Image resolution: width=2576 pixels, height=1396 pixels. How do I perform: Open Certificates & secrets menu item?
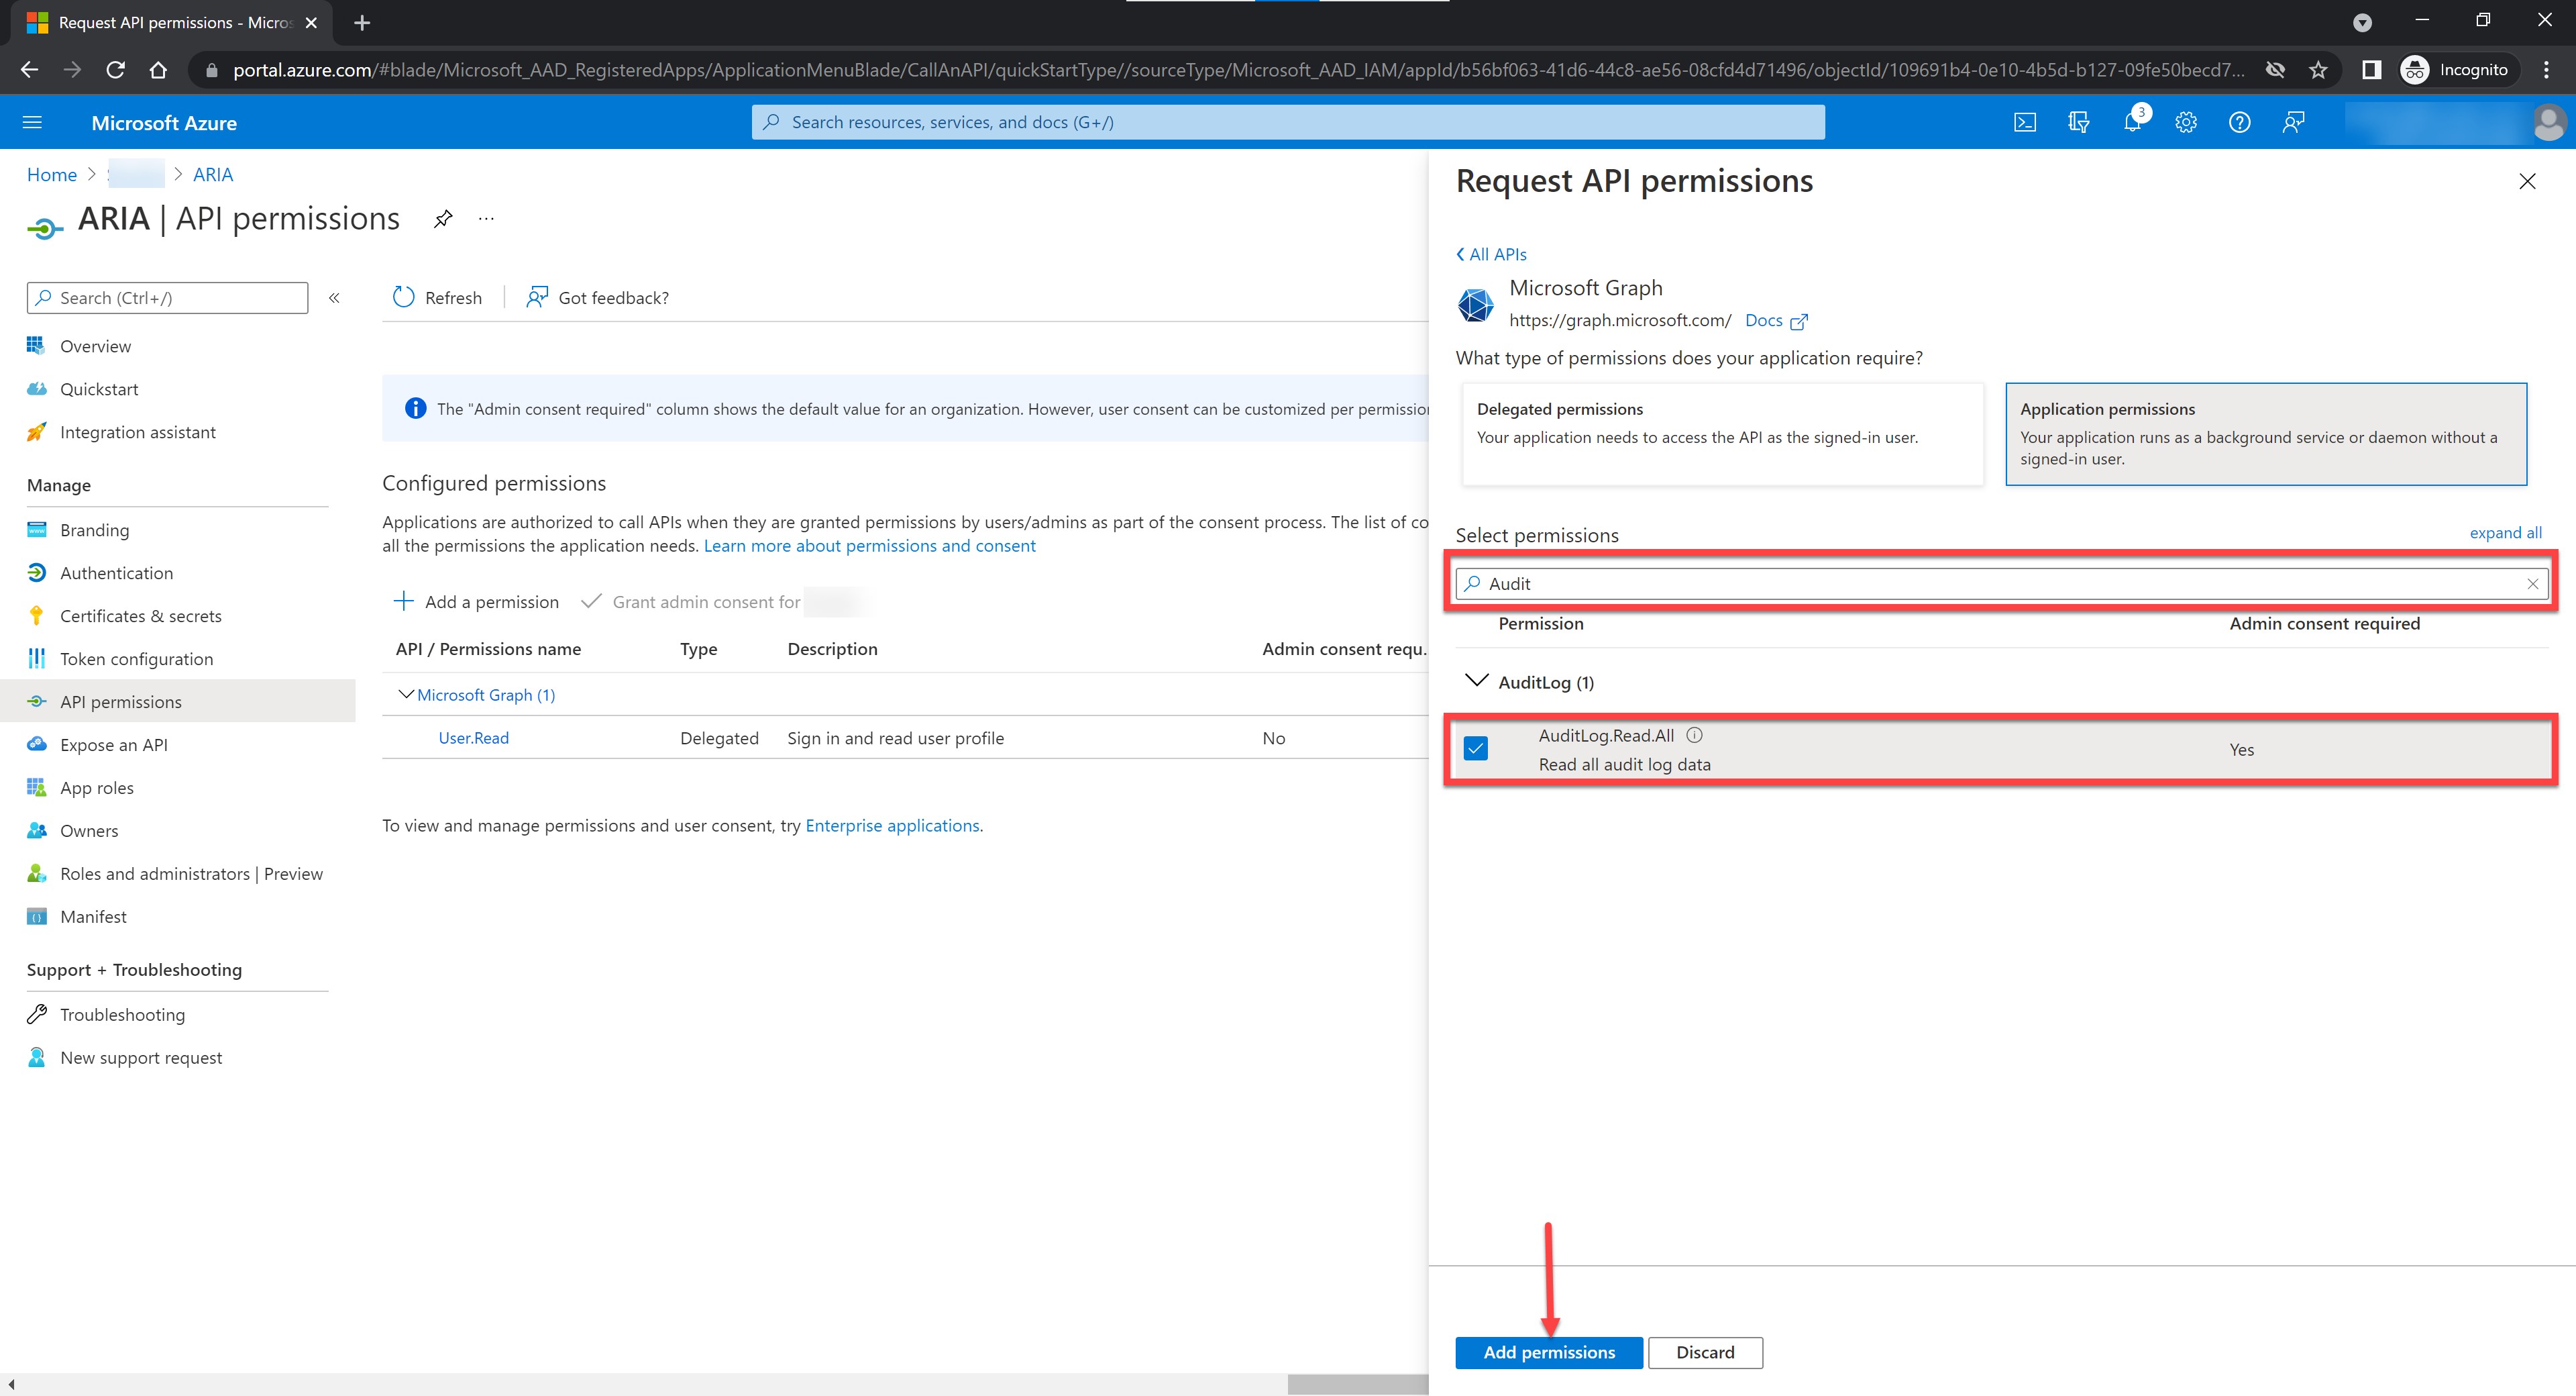(x=140, y=615)
